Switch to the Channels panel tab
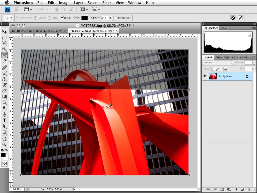 pyautogui.click(x=219, y=57)
